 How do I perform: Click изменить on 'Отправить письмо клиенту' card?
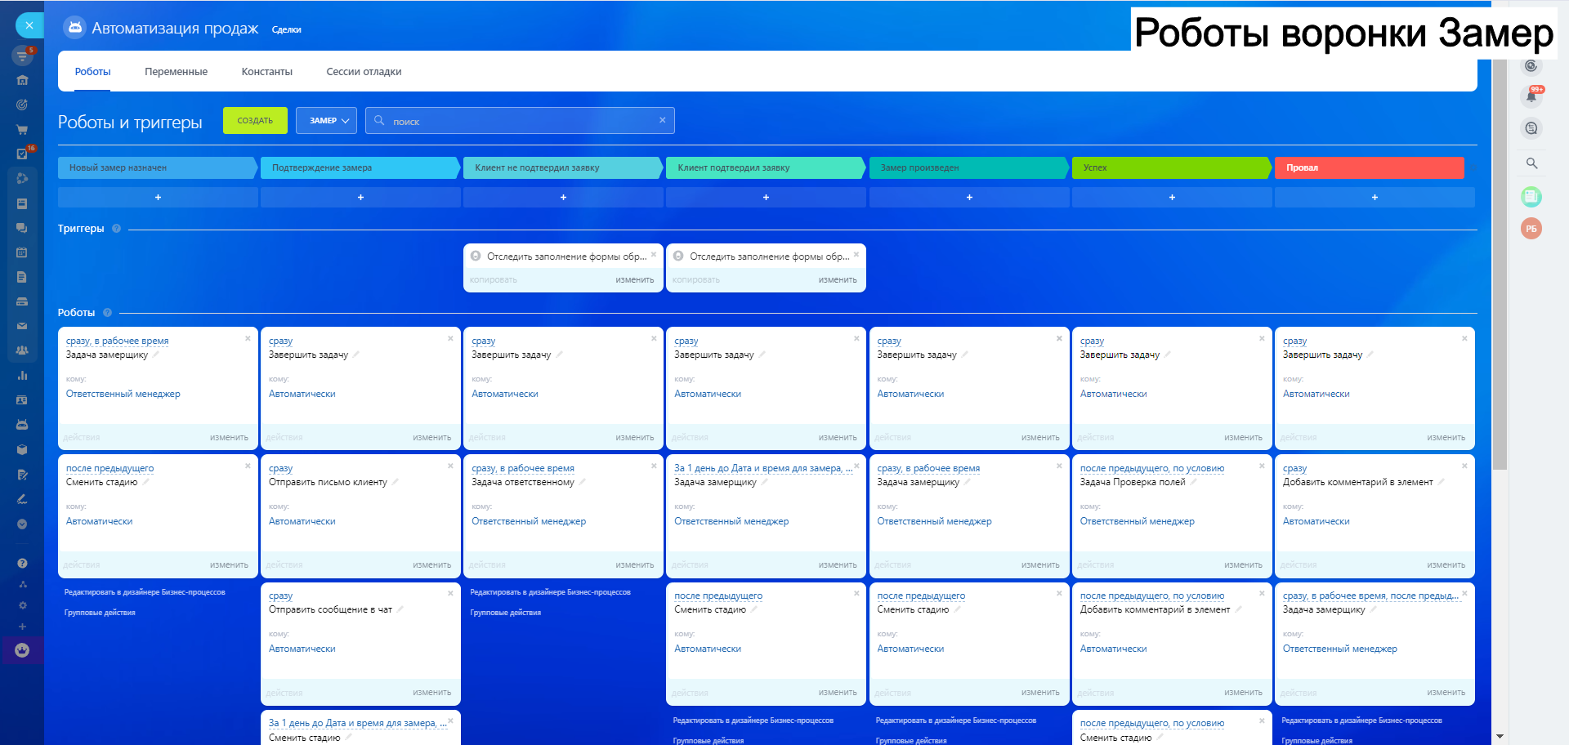(431, 565)
